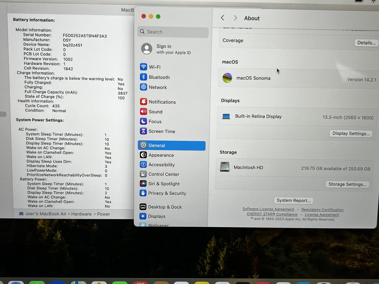Select Power in the System Report path bar

103,214
